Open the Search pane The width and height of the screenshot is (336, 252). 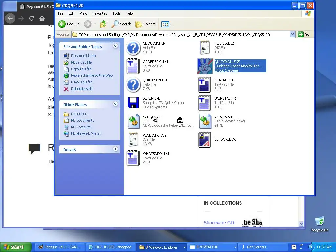pyautogui.click(x=121, y=24)
